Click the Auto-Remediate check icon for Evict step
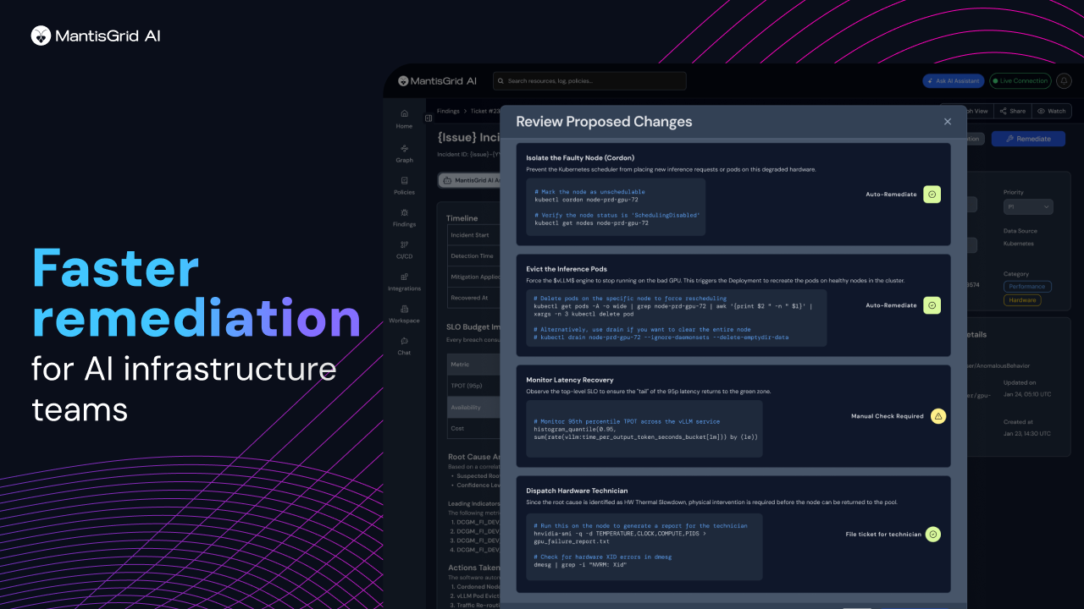The height and width of the screenshot is (609, 1084). pos(932,305)
